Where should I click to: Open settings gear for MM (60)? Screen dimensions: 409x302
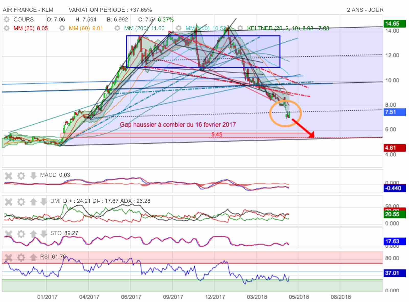(62, 28)
